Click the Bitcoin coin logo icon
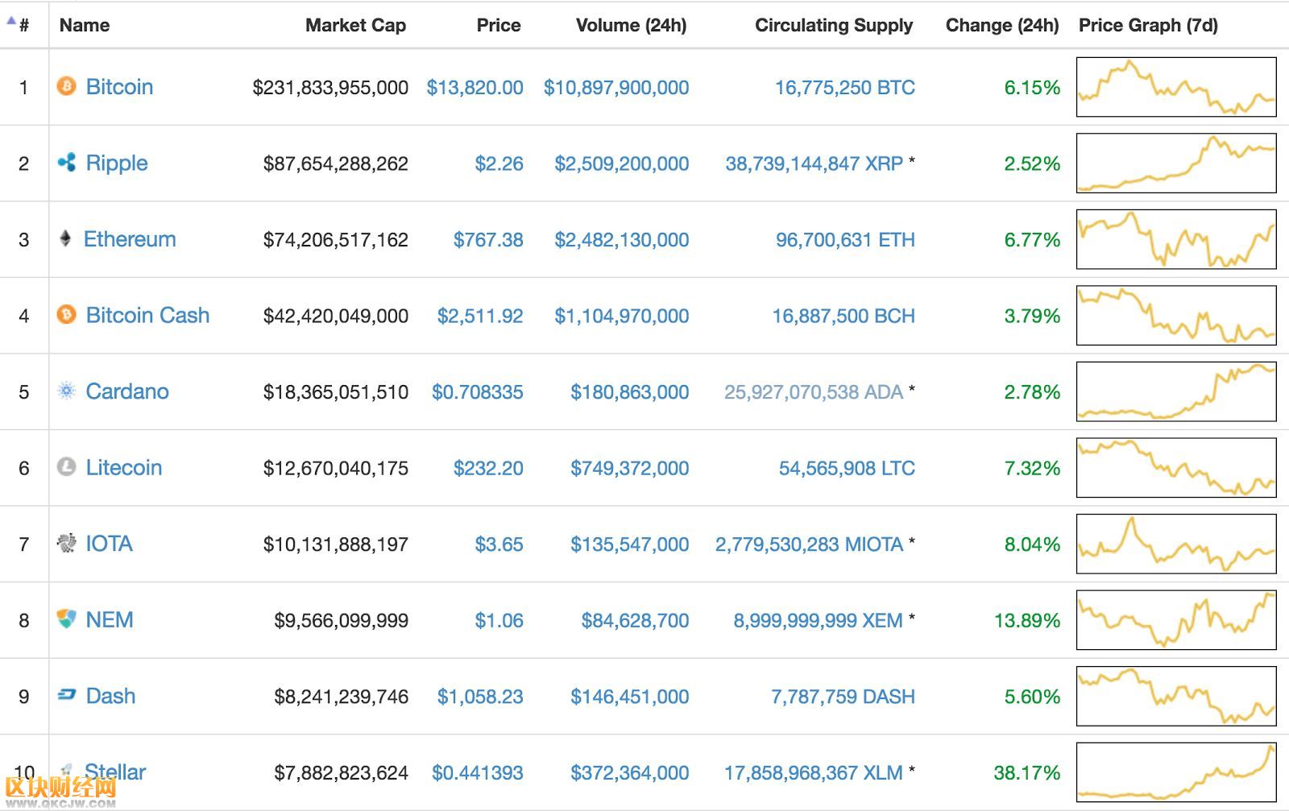The height and width of the screenshot is (811, 1289). 66,86
